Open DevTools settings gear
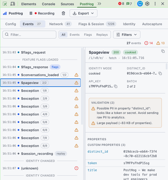This screenshot has height=180, width=168. 147,4
